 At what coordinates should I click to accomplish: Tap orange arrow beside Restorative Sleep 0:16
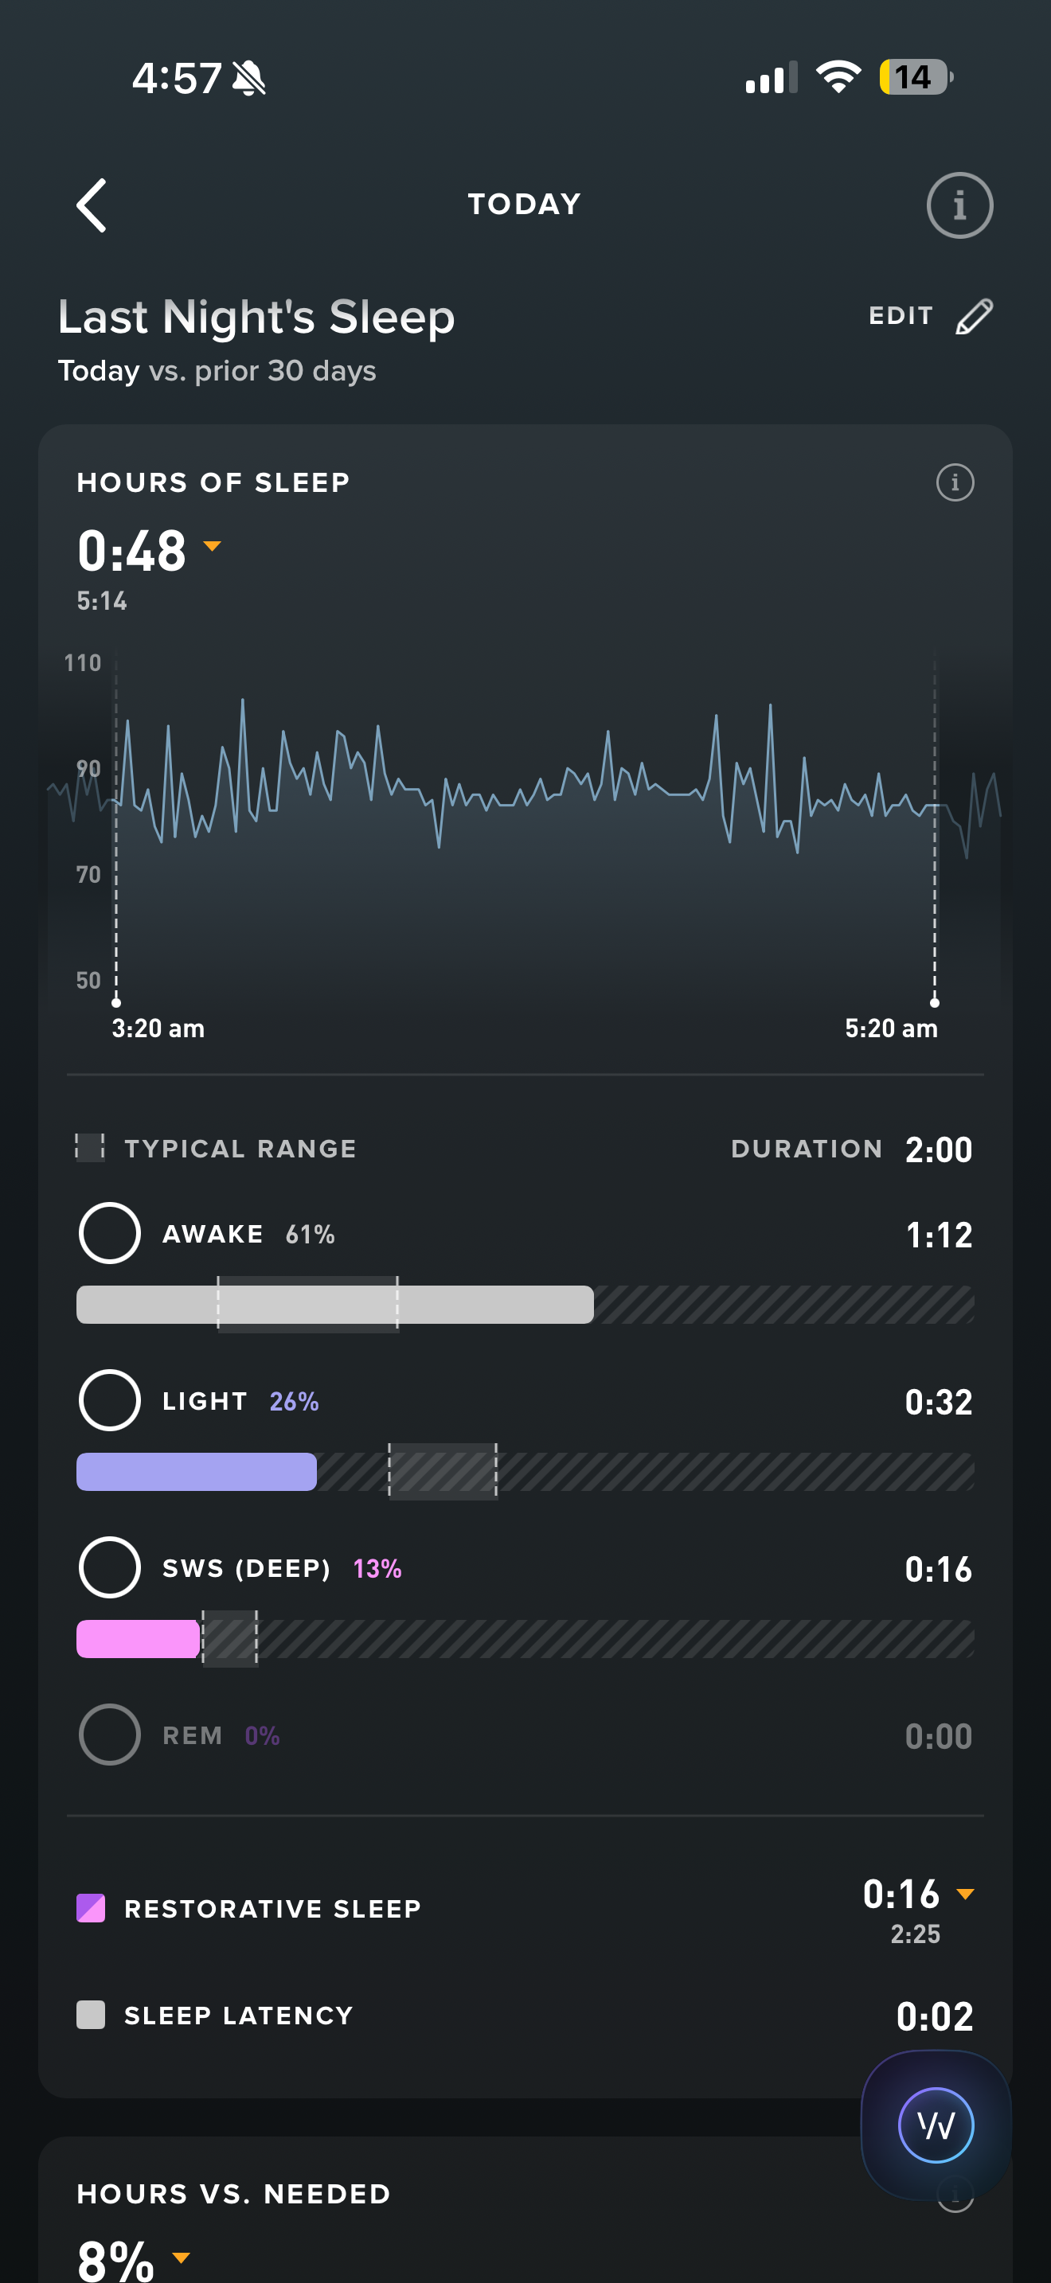[965, 1894]
